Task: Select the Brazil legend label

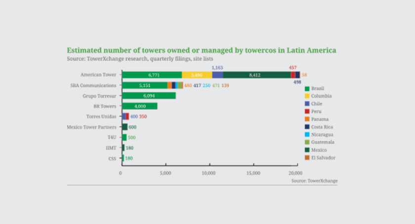Action: (x=318, y=89)
